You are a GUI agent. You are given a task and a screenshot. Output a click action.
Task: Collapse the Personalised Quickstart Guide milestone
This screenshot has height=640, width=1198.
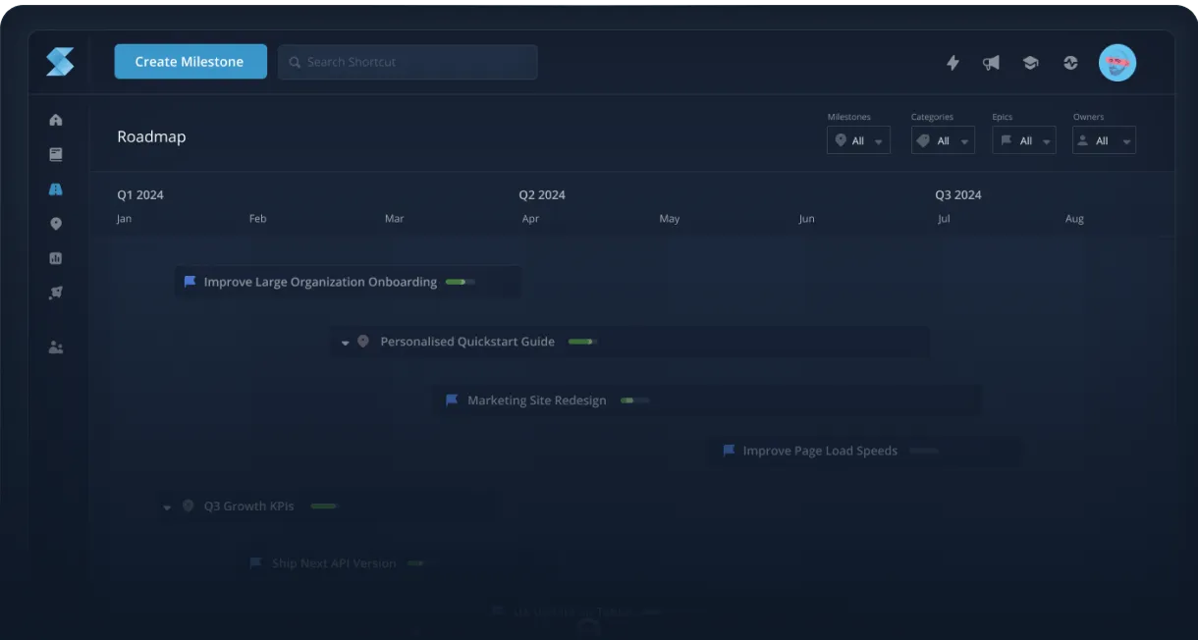coord(345,342)
